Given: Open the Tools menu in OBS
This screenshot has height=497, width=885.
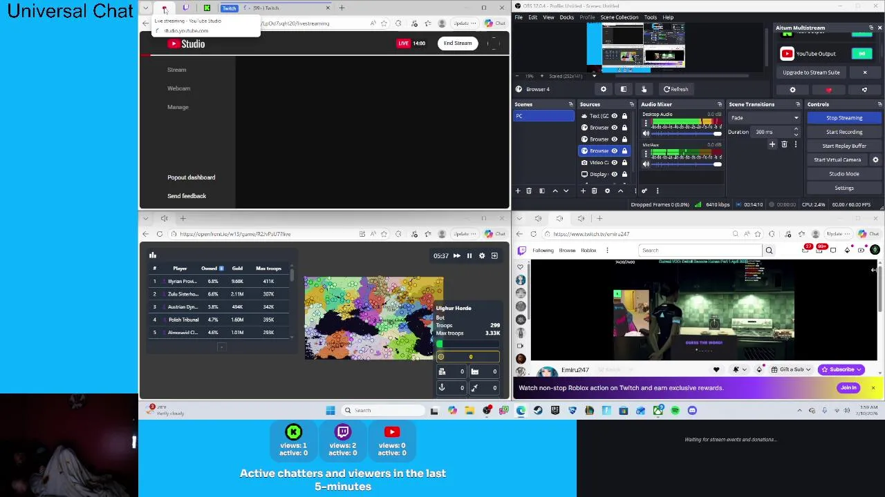Looking at the screenshot, I should (651, 17).
